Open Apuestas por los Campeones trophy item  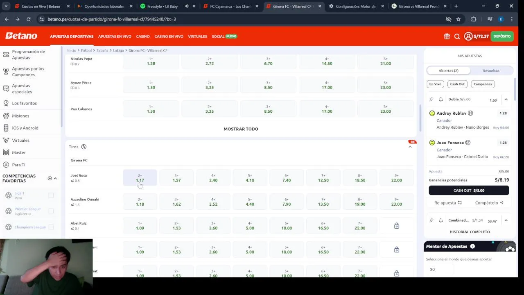28,72
